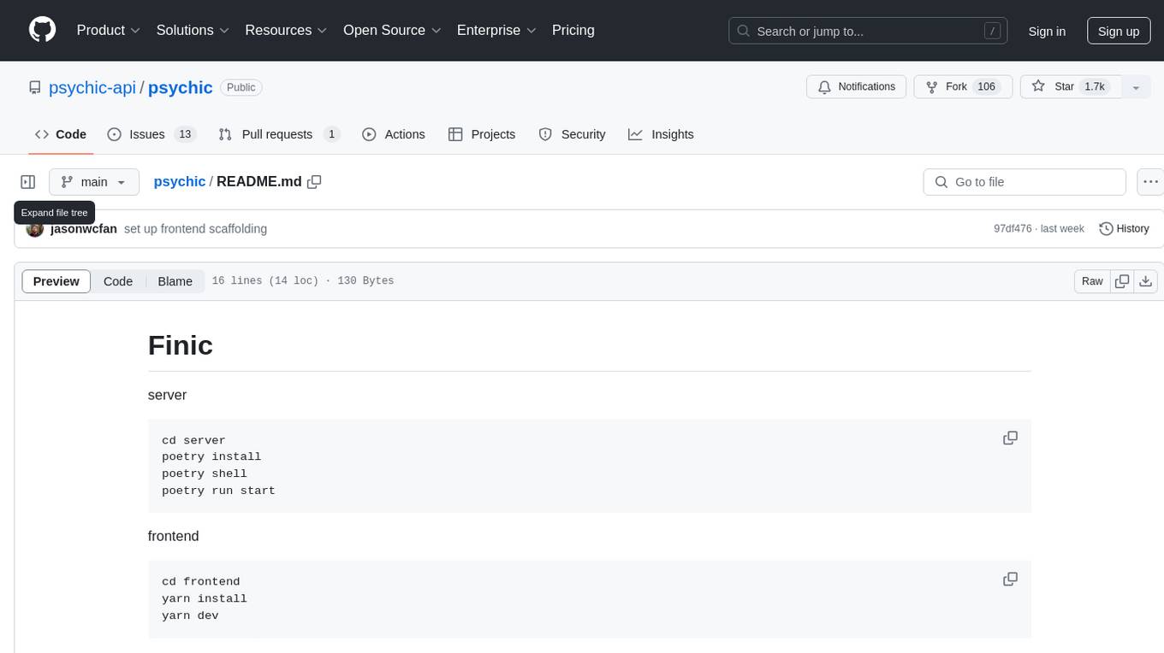The width and height of the screenshot is (1164, 653).
Task: Open the psychic repository link
Action: tap(181, 87)
